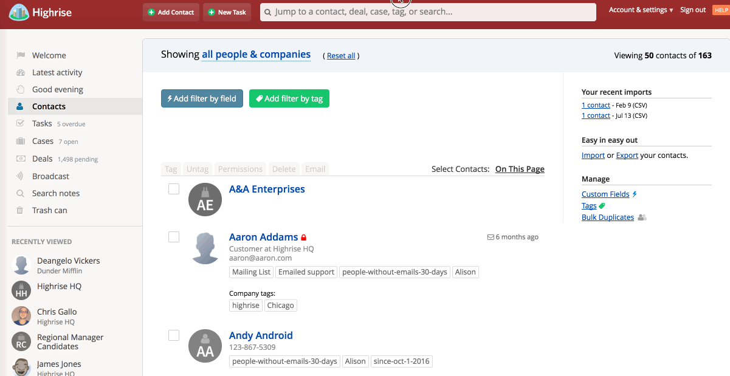Click the lock icon beside Aaron Addams
This screenshot has height=376, width=730.
coord(304,237)
